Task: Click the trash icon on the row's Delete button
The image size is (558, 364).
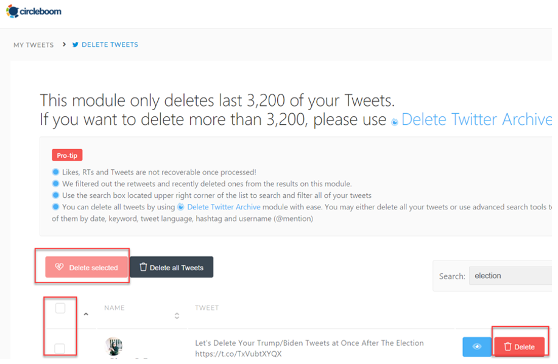Action: click(506, 346)
